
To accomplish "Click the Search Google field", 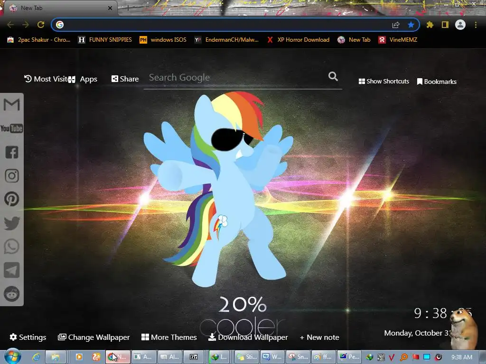I will coord(237,77).
